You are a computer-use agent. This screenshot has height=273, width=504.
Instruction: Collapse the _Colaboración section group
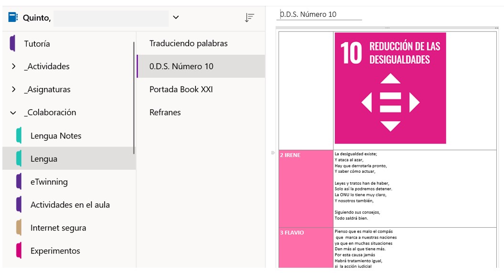click(x=13, y=113)
